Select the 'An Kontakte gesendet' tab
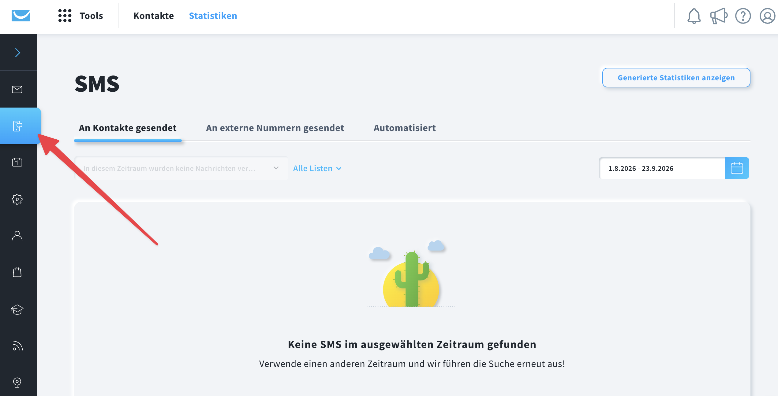The image size is (778, 396). tap(128, 128)
